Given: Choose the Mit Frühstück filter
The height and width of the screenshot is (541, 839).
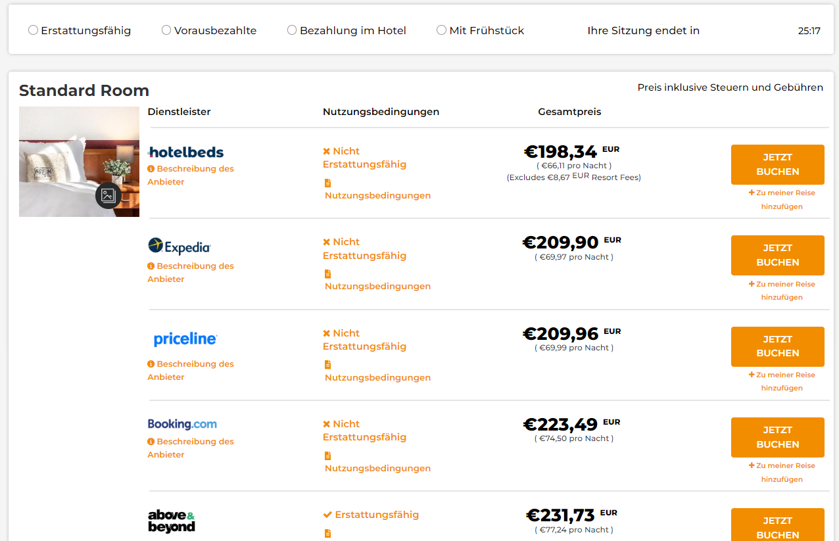Looking at the screenshot, I should tap(441, 30).
